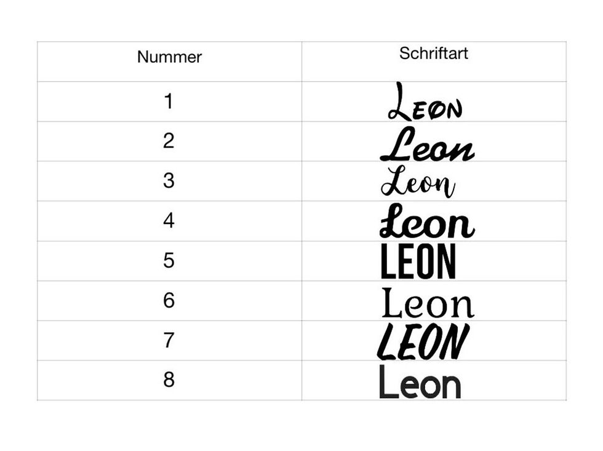Viewport: 603px width, 451px height.
Task: Click the "Schriftart" column header
Action: (433, 54)
